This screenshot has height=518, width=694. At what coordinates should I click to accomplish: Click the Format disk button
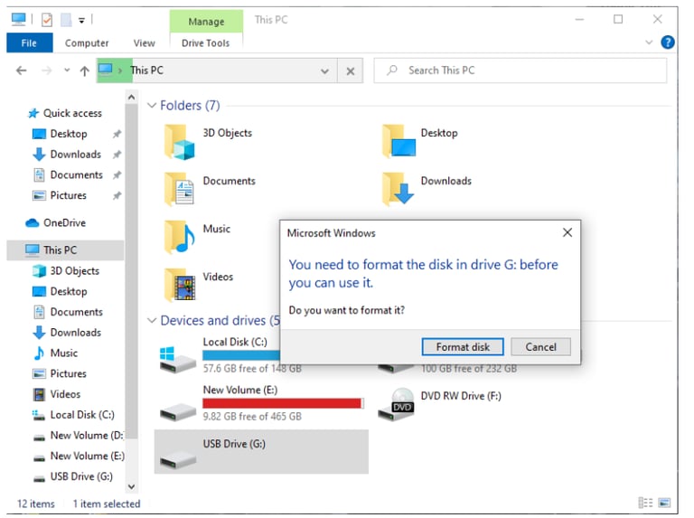[x=463, y=346]
